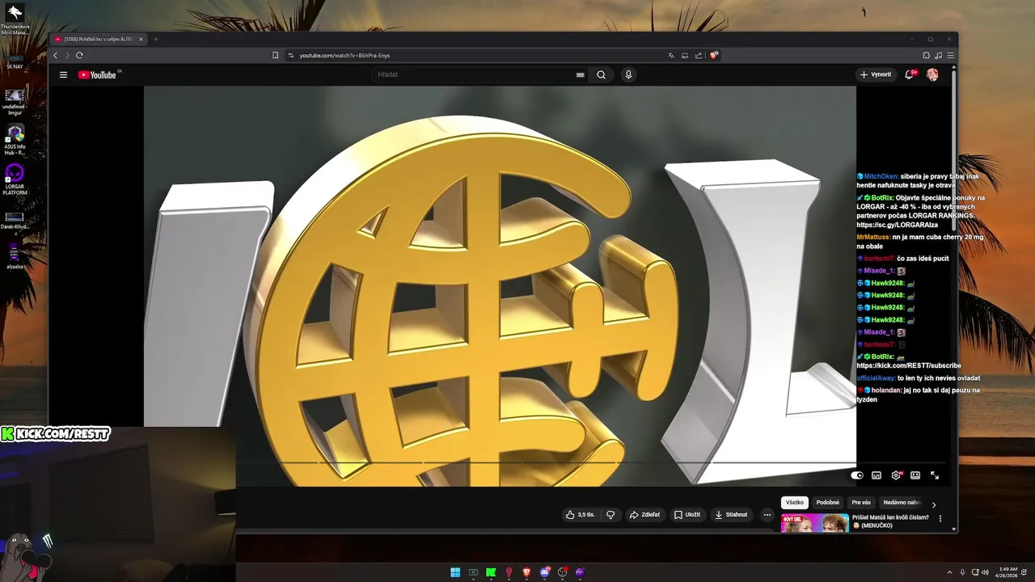
Task: Click the Uložiť save button
Action: pos(687,514)
